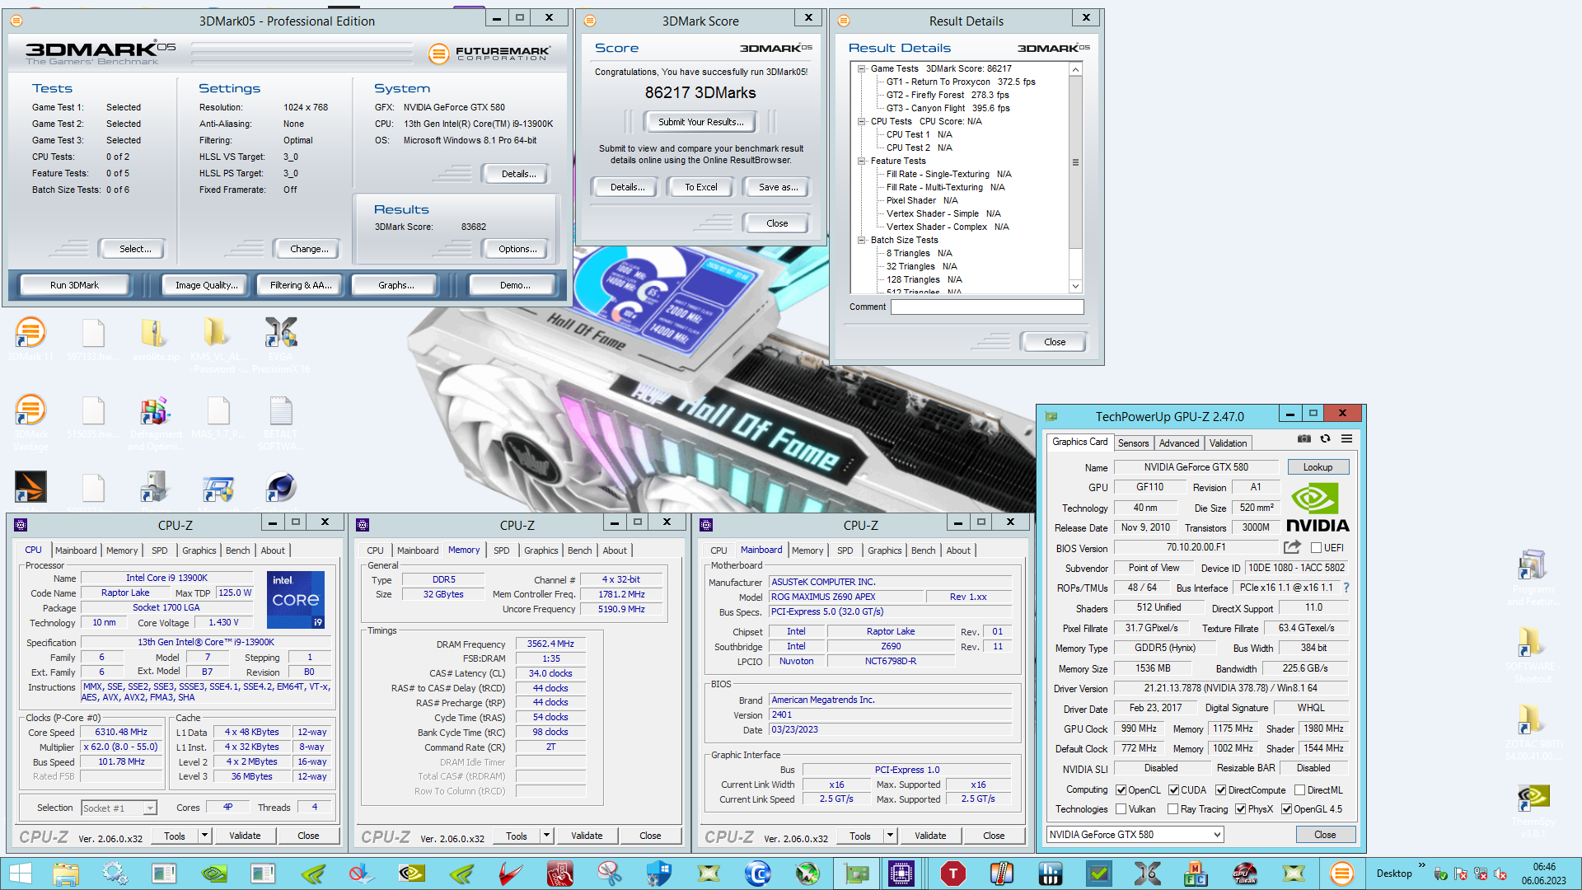
Task: Select the BETALT SOFTWARE text file icon
Action: (x=281, y=422)
